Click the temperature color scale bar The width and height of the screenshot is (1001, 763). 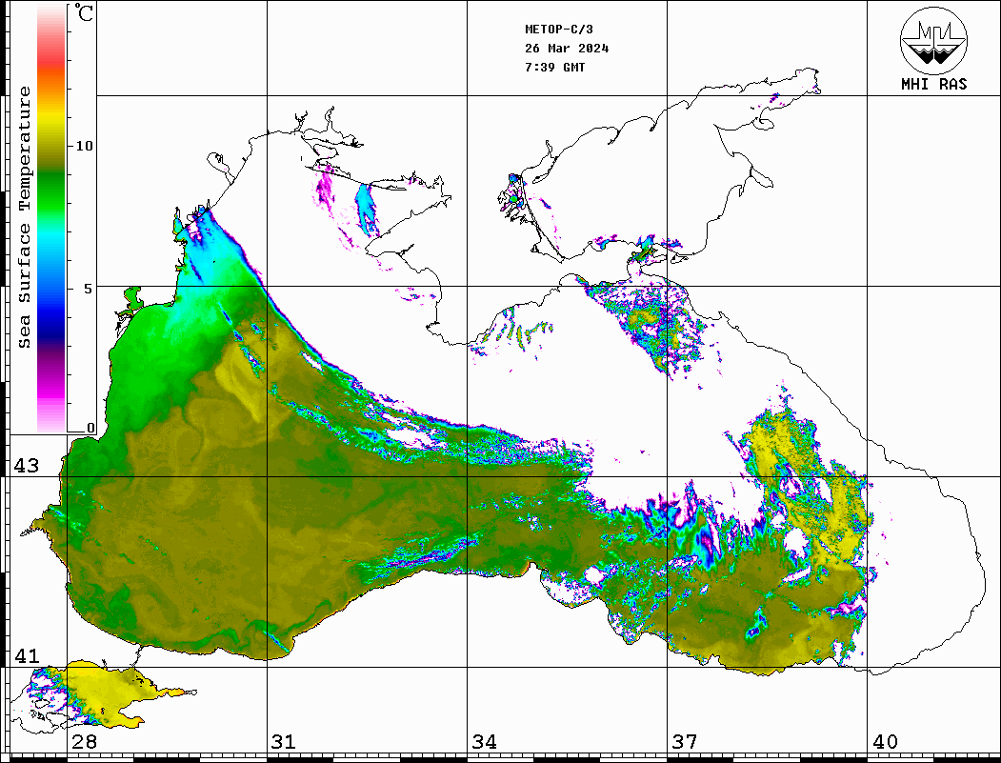(x=51, y=219)
